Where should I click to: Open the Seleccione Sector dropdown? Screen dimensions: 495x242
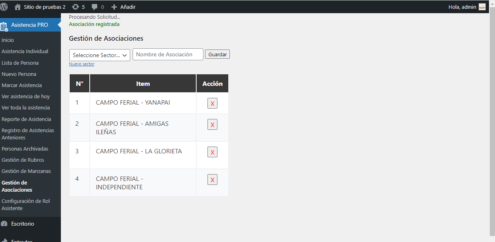[99, 54]
